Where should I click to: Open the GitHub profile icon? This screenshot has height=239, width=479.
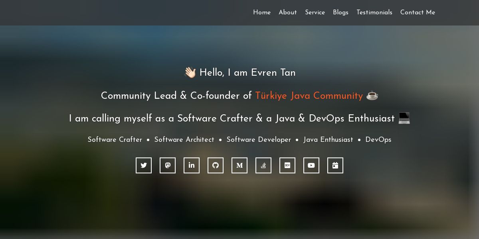(216, 165)
